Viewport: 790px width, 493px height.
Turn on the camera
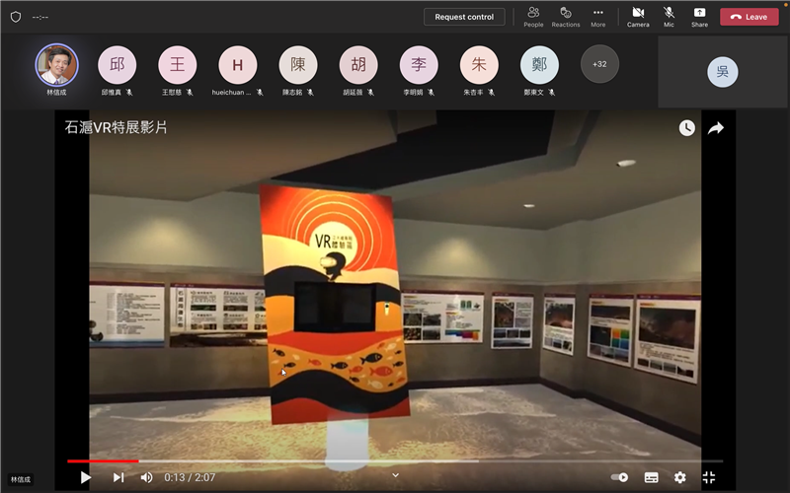pyautogui.click(x=638, y=17)
